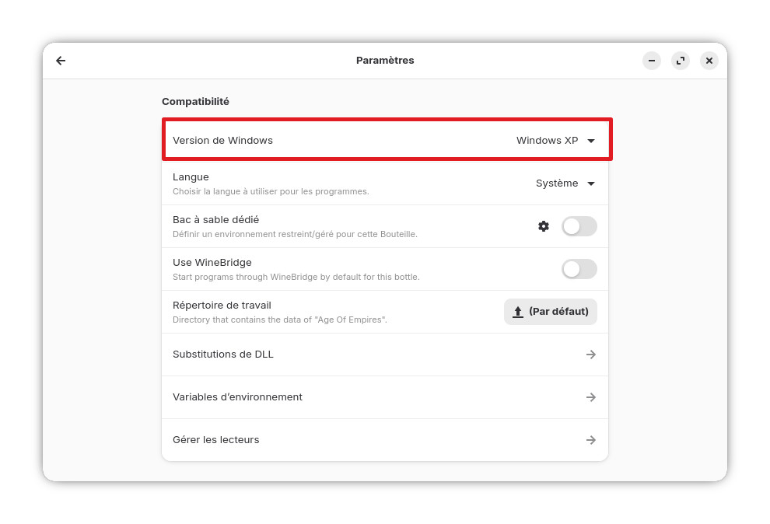Open sandbox settings gear icon
The width and height of the screenshot is (770, 524).
coord(544,226)
